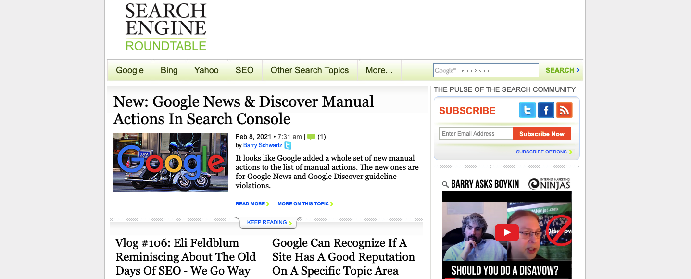Click the red SUBSCRIBE heading
The image size is (691, 279).
click(x=467, y=111)
